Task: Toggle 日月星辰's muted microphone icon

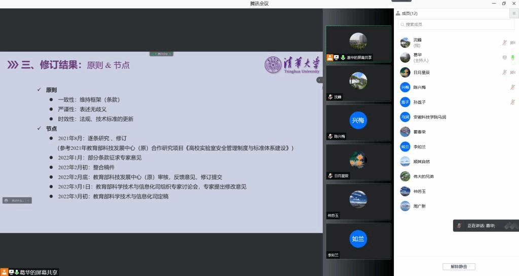Action: point(504,72)
